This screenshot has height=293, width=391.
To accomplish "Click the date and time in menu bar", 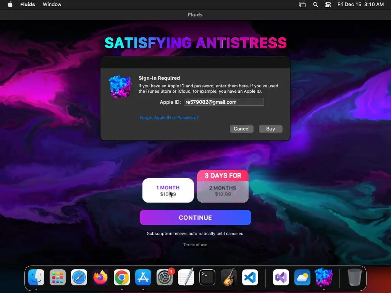I will tap(360, 5).
